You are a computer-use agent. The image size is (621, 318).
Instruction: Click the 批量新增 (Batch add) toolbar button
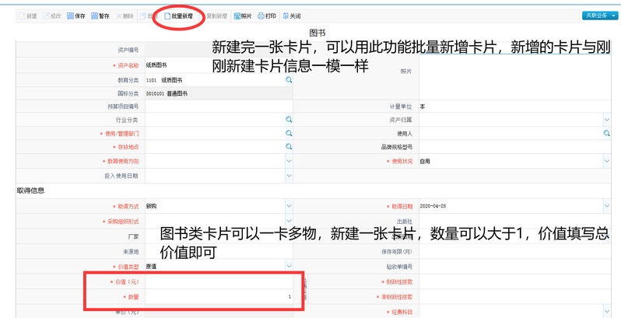(178, 16)
